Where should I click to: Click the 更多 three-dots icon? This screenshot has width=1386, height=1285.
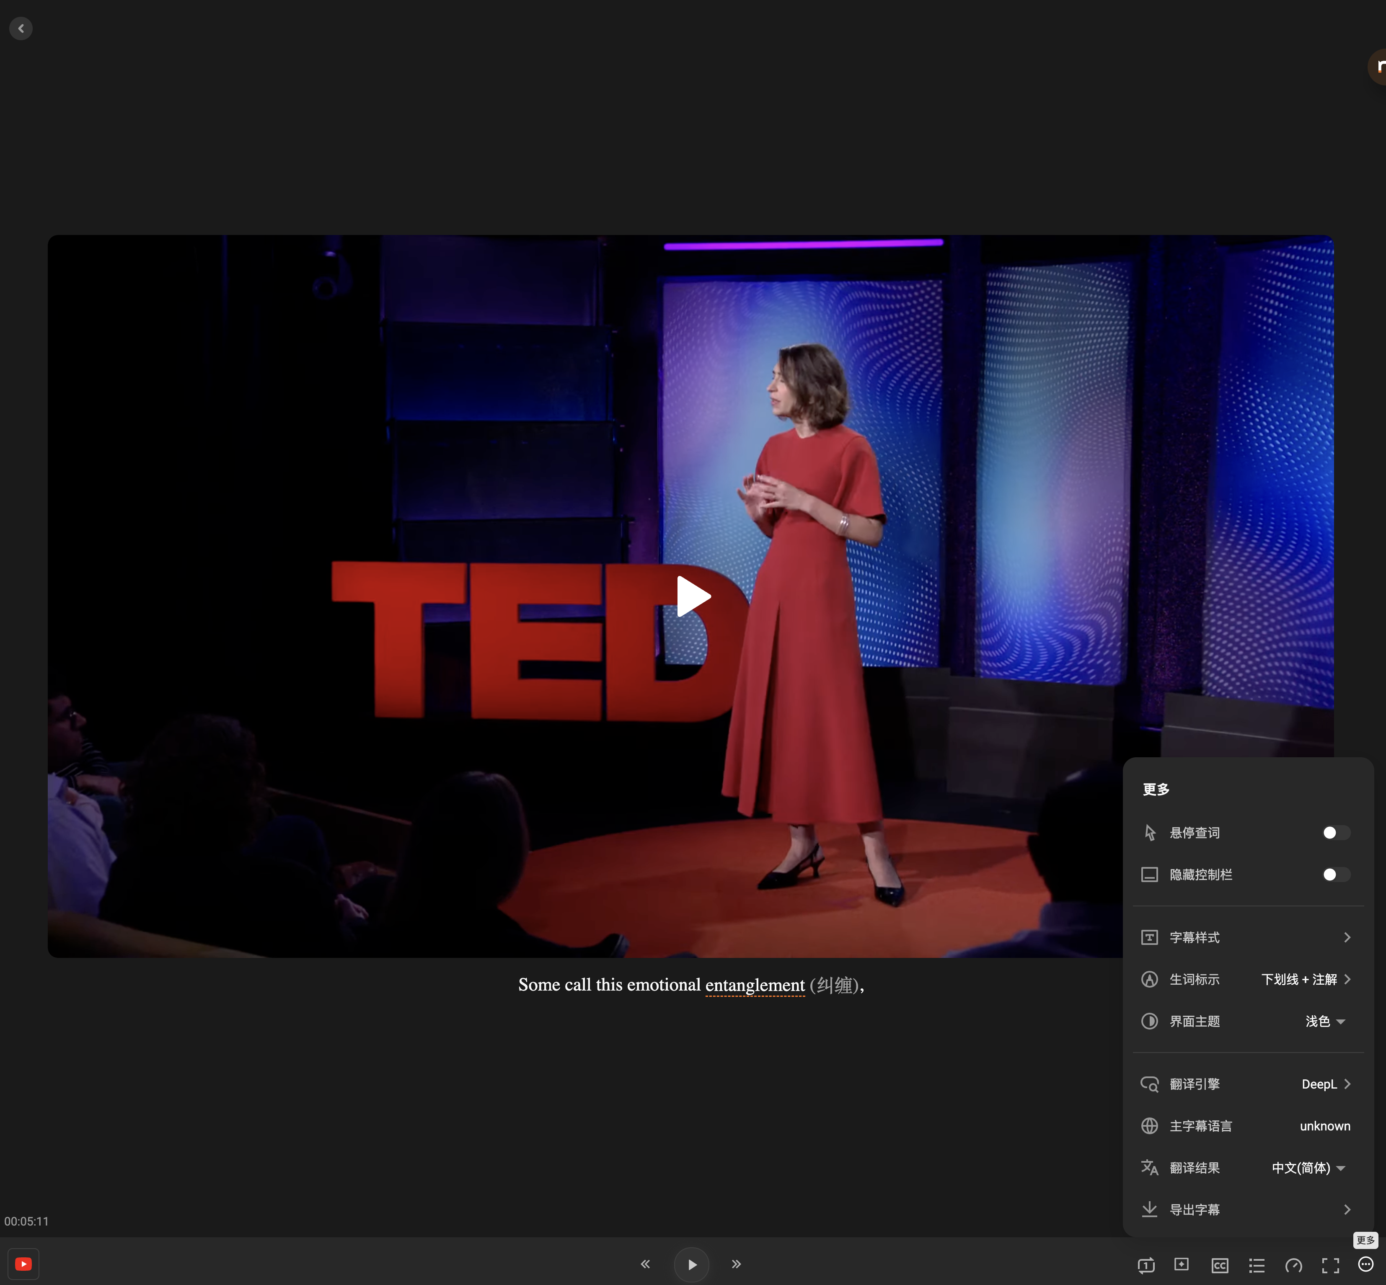(x=1366, y=1264)
